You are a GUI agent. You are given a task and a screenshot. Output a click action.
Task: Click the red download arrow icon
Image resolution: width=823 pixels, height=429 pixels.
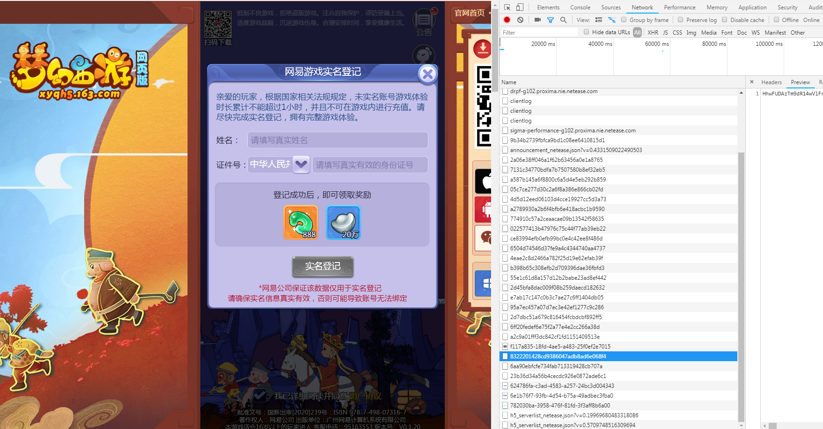coord(482,48)
